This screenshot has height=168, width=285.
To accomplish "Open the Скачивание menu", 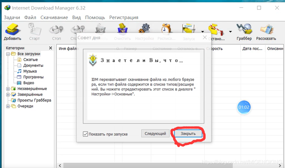I will tap(54, 17).
